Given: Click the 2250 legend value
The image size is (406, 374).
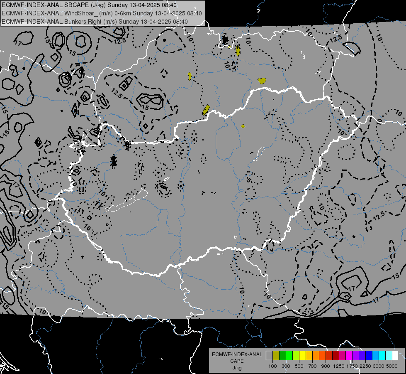Looking at the screenshot, I should (365, 366).
